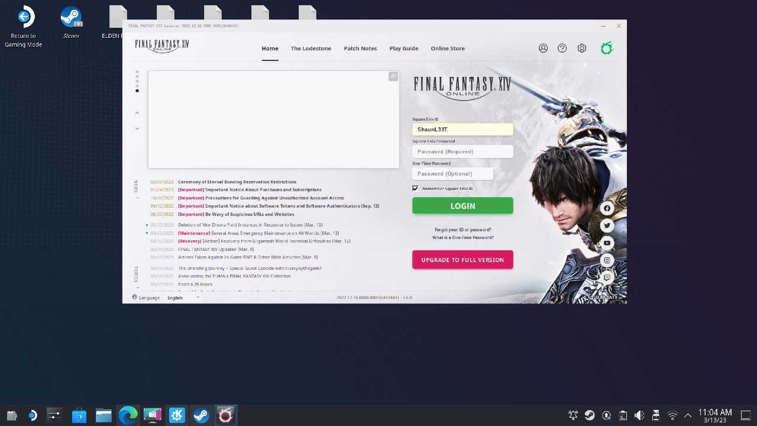Open the account icon in the navbar
The width and height of the screenshot is (757, 426).
[543, 48]
